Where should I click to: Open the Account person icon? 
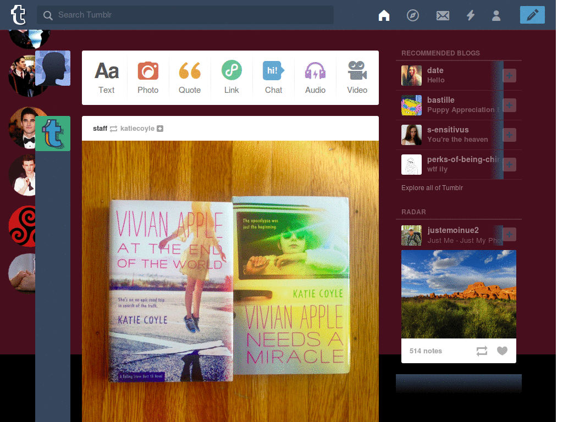tap(496, 15)
